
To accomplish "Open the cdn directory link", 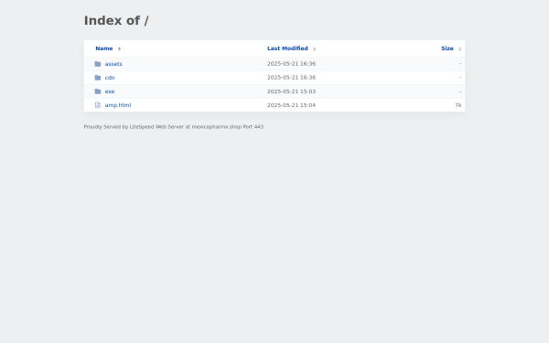I will pyautogui.click(x=110, y=78).
